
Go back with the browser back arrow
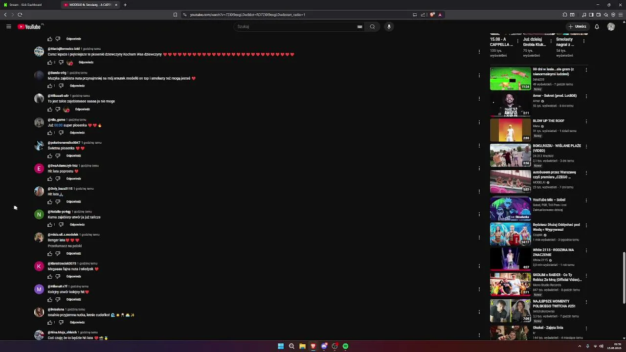5,15
